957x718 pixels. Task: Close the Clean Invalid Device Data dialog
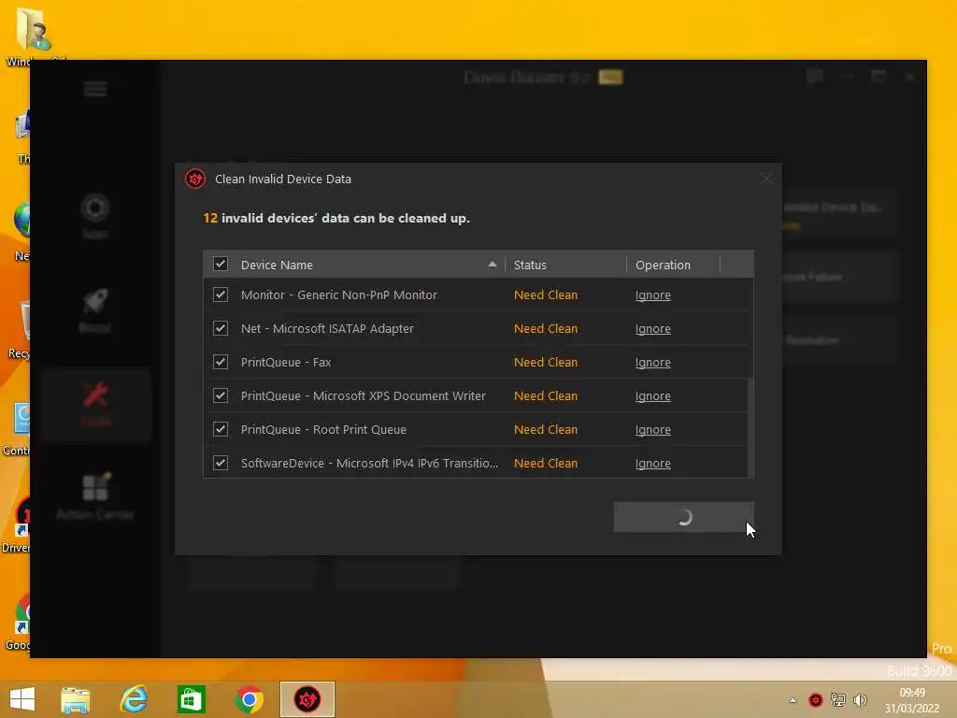(766, 179)
